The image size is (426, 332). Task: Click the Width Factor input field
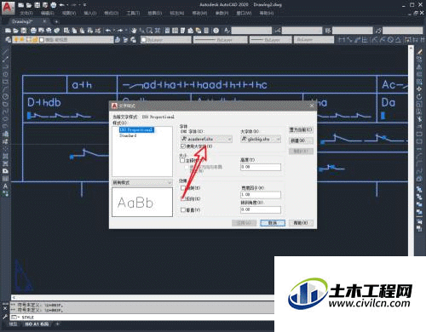[261, 195]
